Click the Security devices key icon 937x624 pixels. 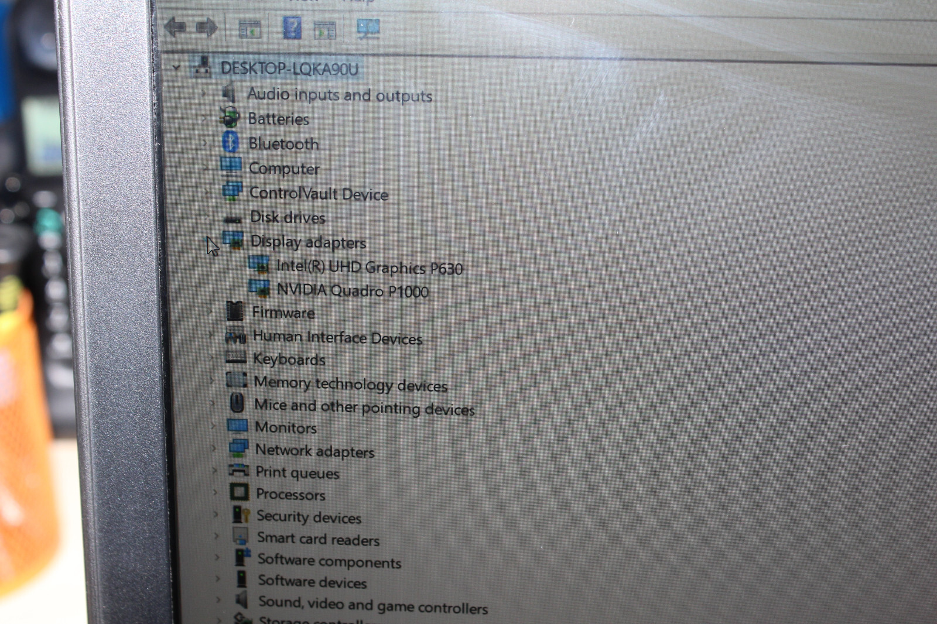click(x=241, y=515)
